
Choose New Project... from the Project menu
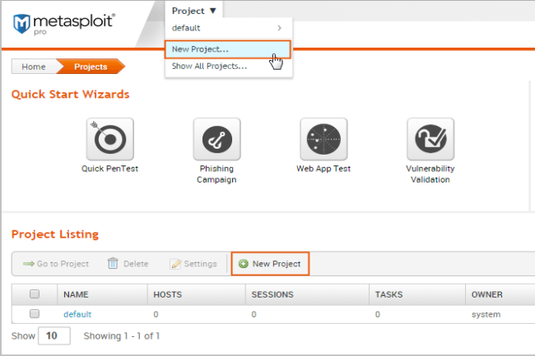(x=200, y=49)
